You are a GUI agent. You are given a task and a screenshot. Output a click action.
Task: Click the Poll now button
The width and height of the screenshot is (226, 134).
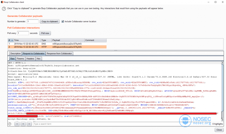point(45,33)
